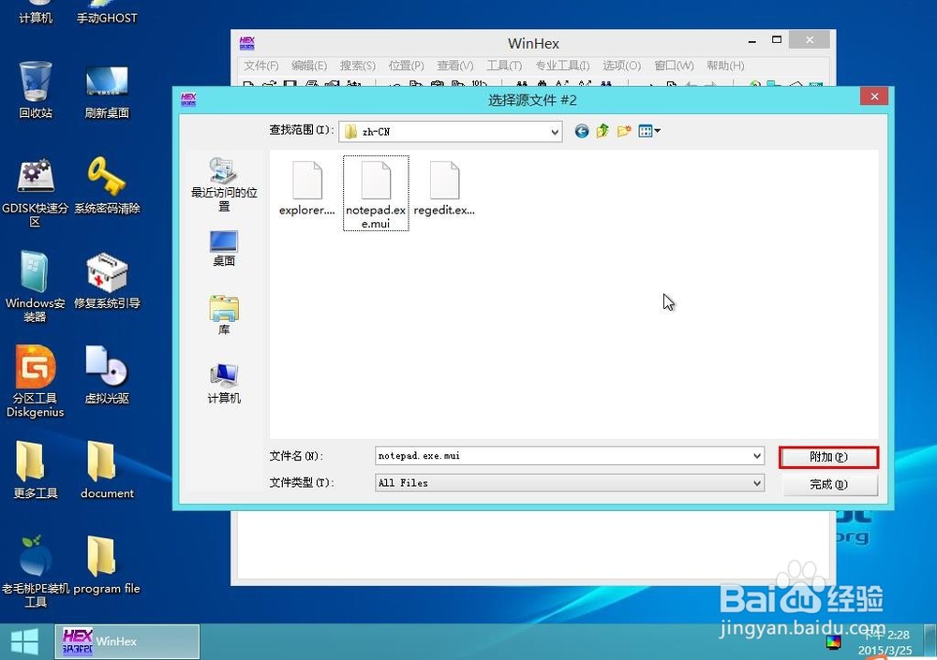Open 选项(O) menu in WinHex

pos(621,66)
